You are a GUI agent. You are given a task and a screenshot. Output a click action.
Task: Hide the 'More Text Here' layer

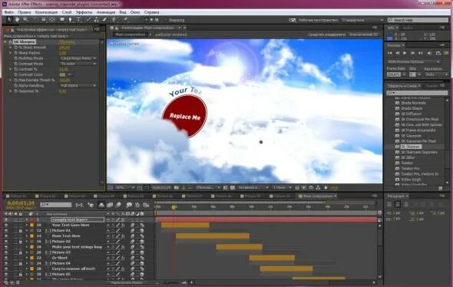[6, 236]
